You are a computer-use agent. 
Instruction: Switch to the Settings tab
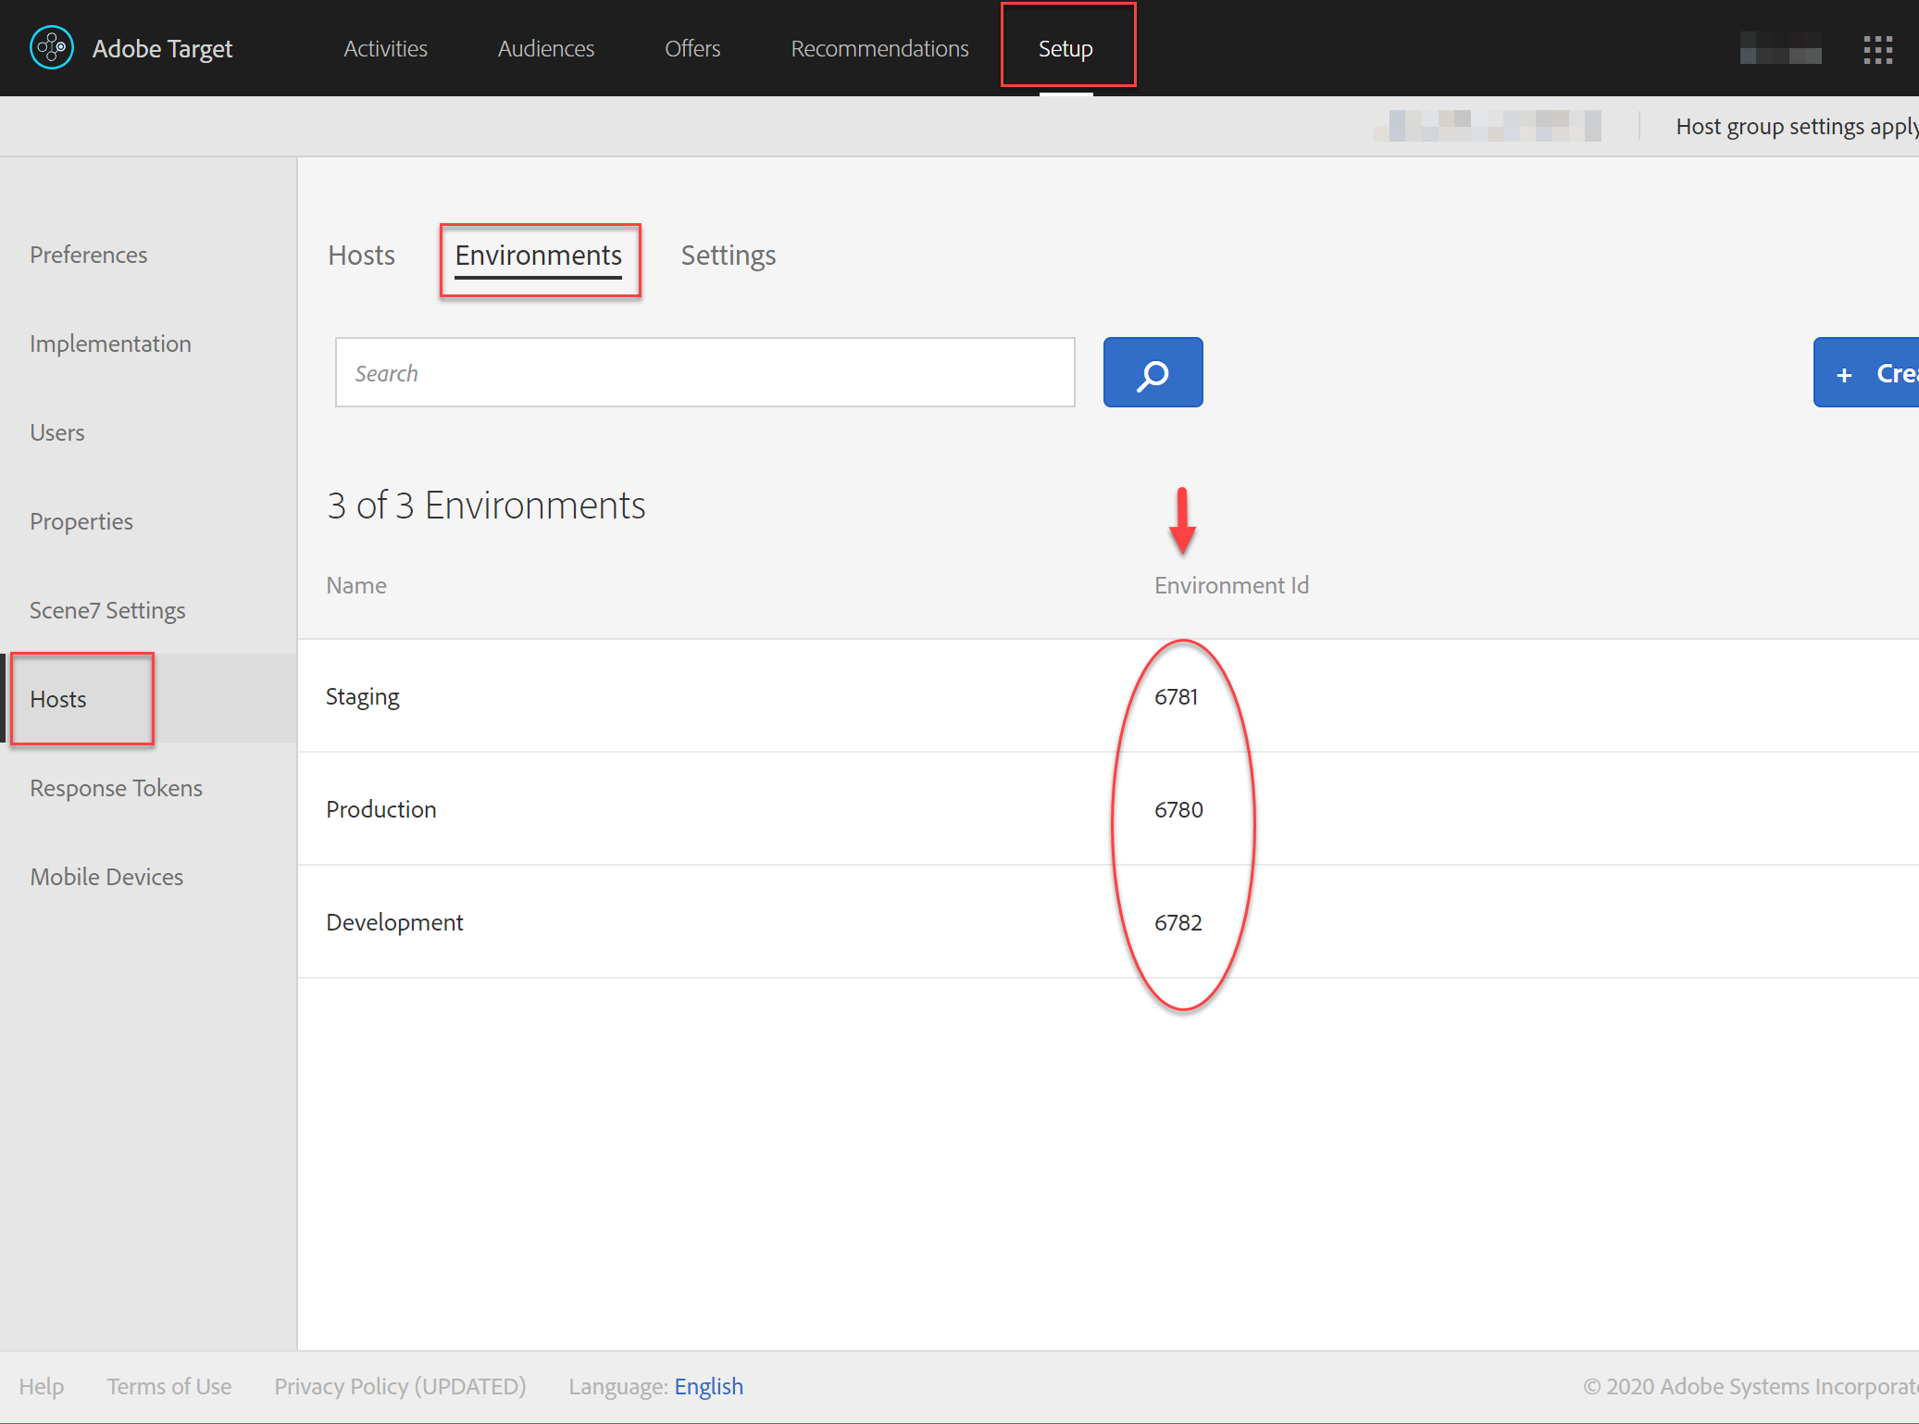(728, 256)
